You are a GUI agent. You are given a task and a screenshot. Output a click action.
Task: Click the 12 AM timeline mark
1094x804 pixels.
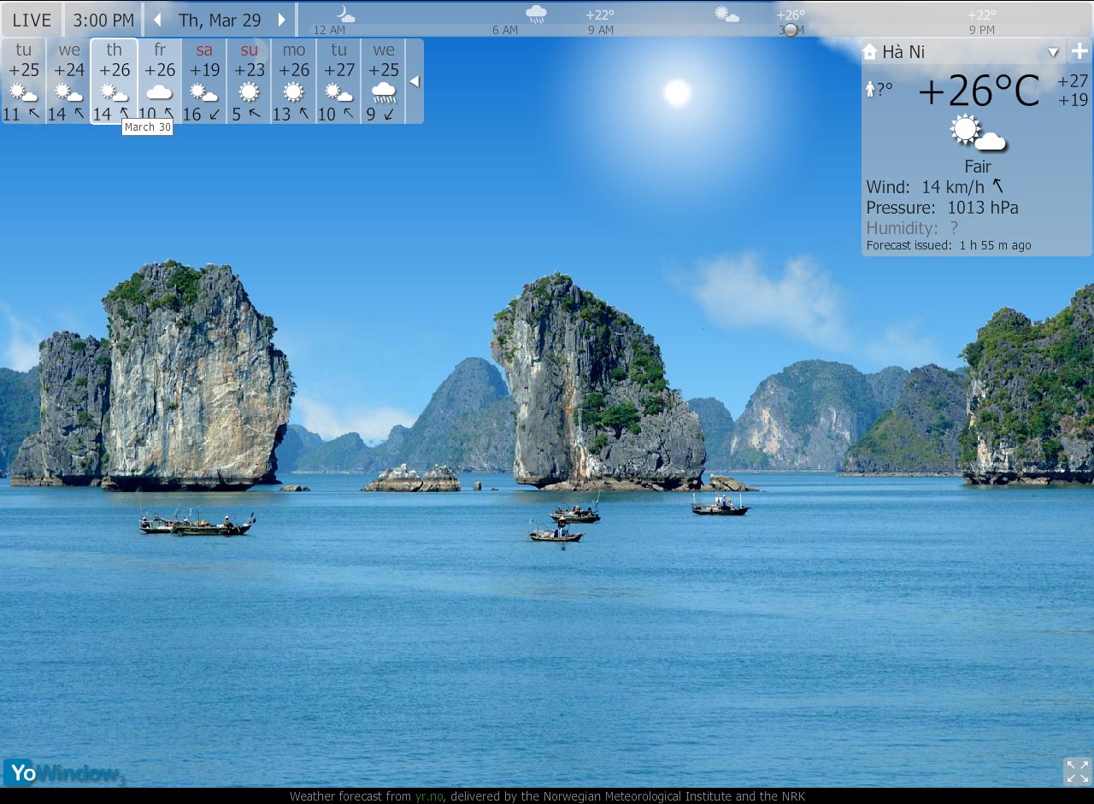coord(329,30)
